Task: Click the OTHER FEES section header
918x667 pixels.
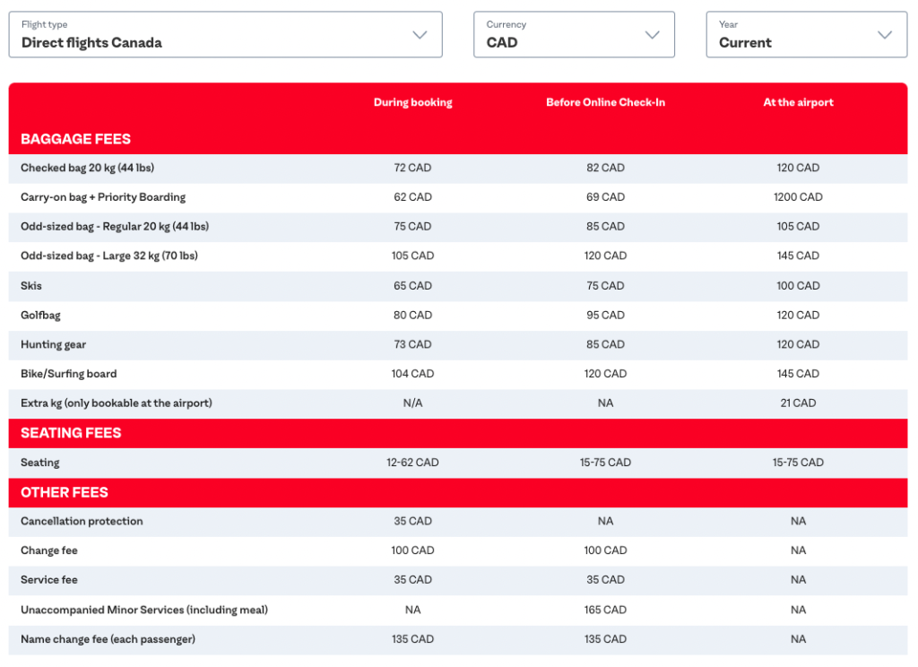Action: [x=65, y=492]
